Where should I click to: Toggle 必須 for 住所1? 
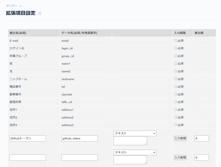point(176,109)
